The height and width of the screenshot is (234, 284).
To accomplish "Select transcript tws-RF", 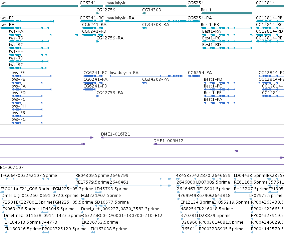I will tap(7, 18).
